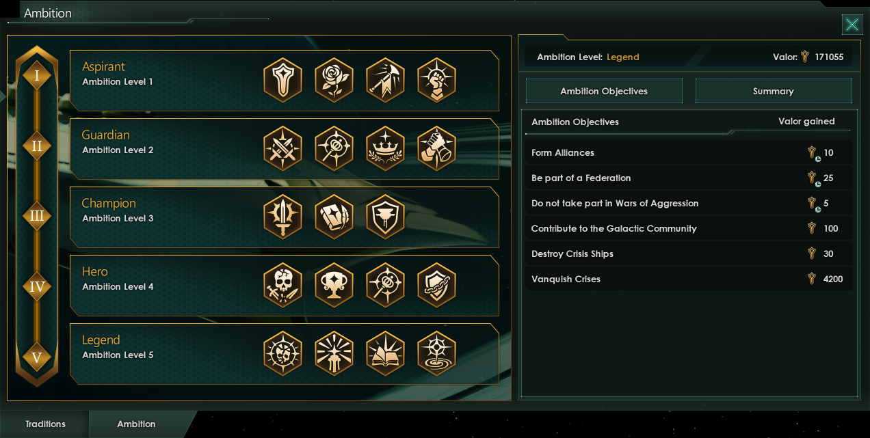Close the Ambition window
Screen dimensions: 870x438
point(852,25)
